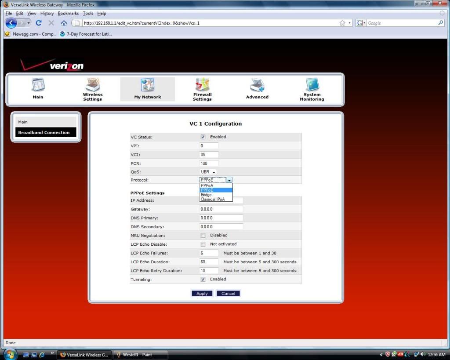Bookmark page with star icon
The image size is (450, 360).
point(342,23)
